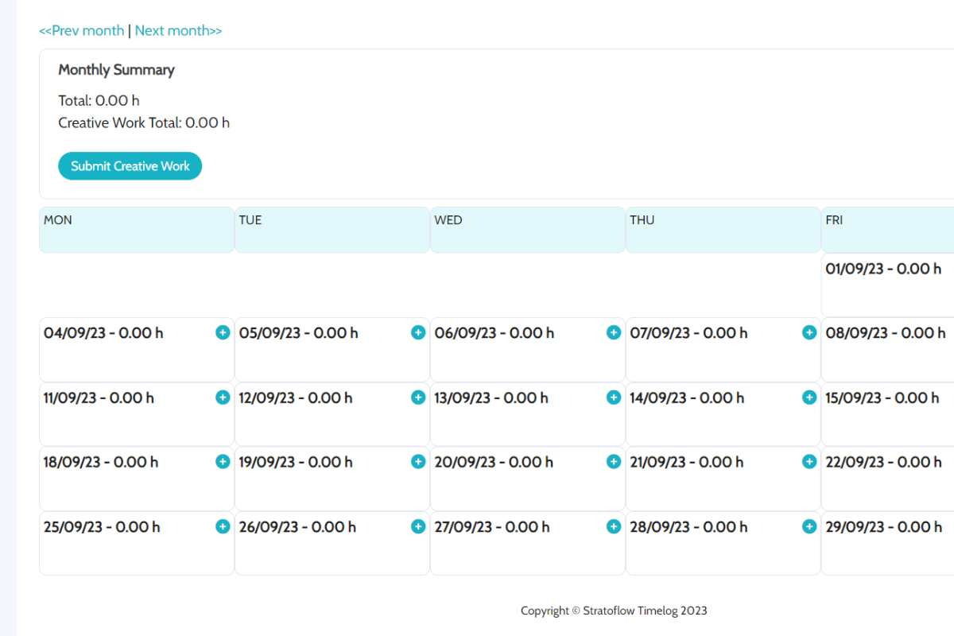Click the FRI column header
954x636 pixels.
[888, 230]
